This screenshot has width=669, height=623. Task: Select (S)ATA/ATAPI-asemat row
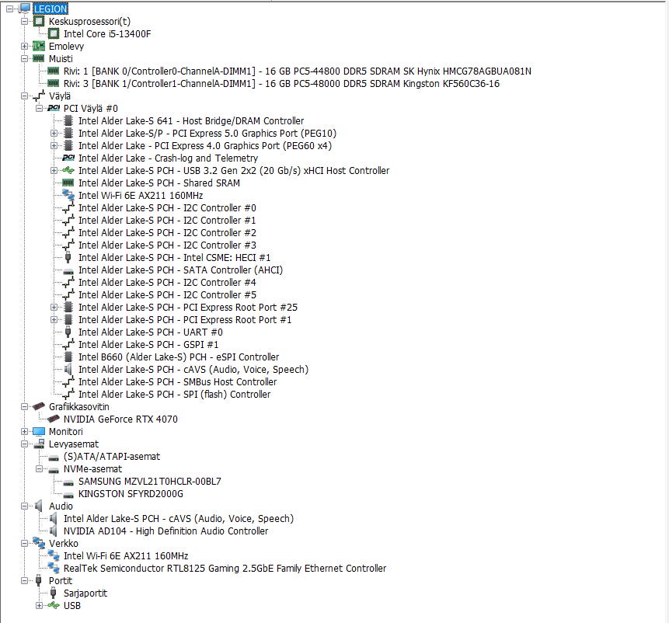pos(112,456)
